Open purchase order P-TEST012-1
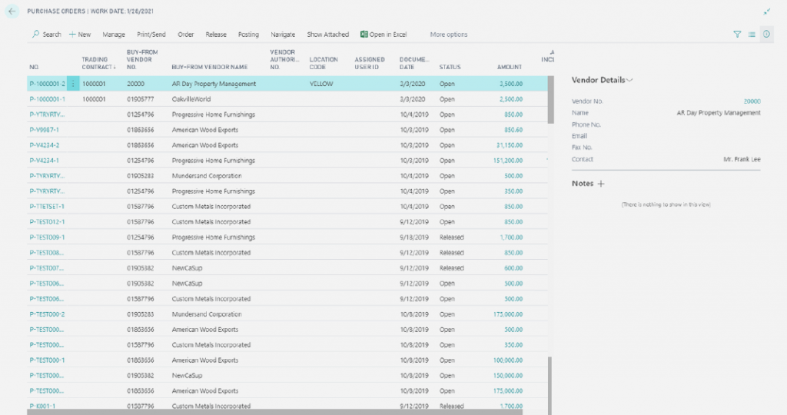 pos(47,222)
